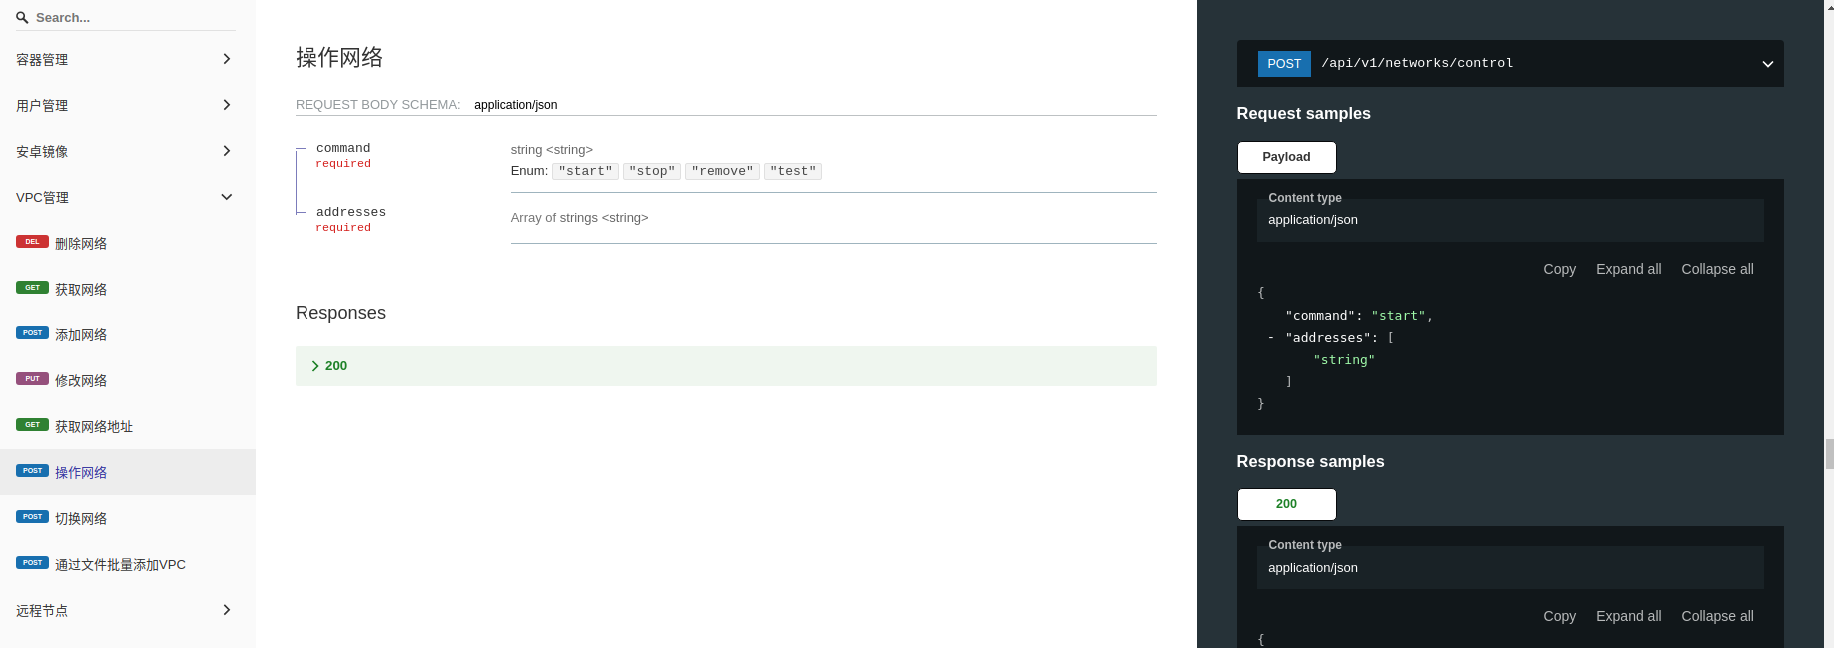
Task: Select the Payload tab
Action: coord(1286,157)
